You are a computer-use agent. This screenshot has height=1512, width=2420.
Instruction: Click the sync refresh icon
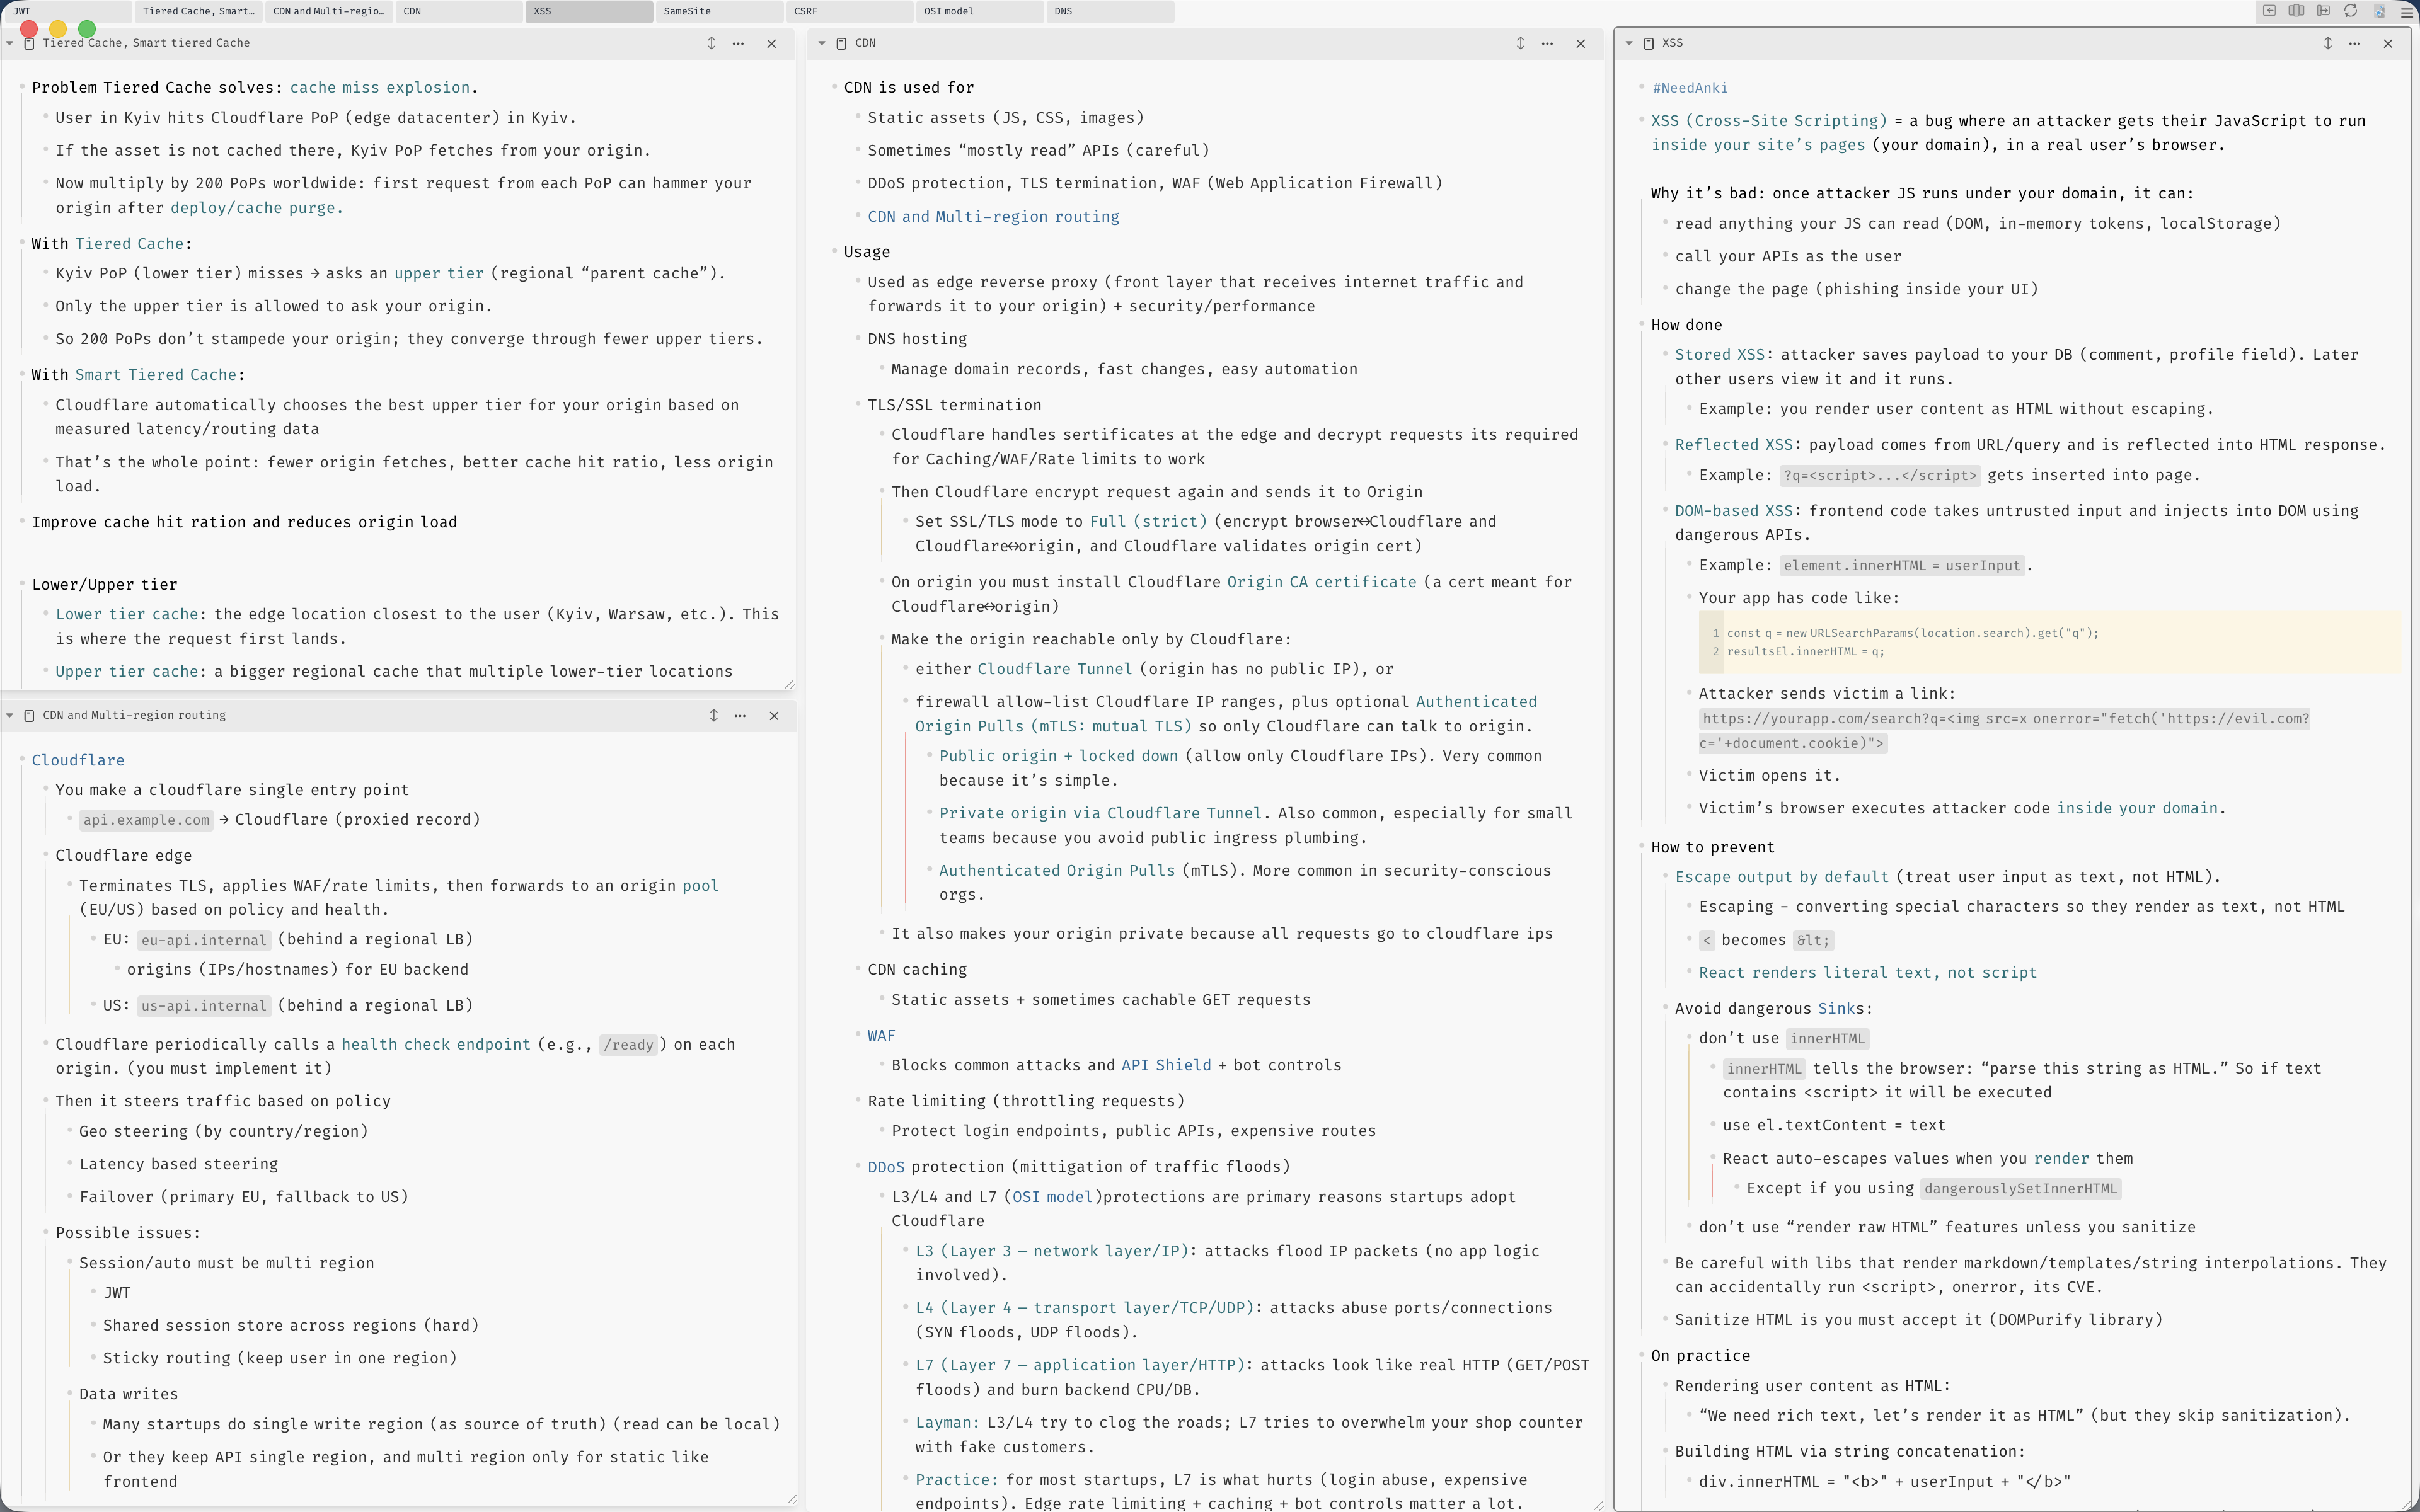click(x=2351, y=11)
